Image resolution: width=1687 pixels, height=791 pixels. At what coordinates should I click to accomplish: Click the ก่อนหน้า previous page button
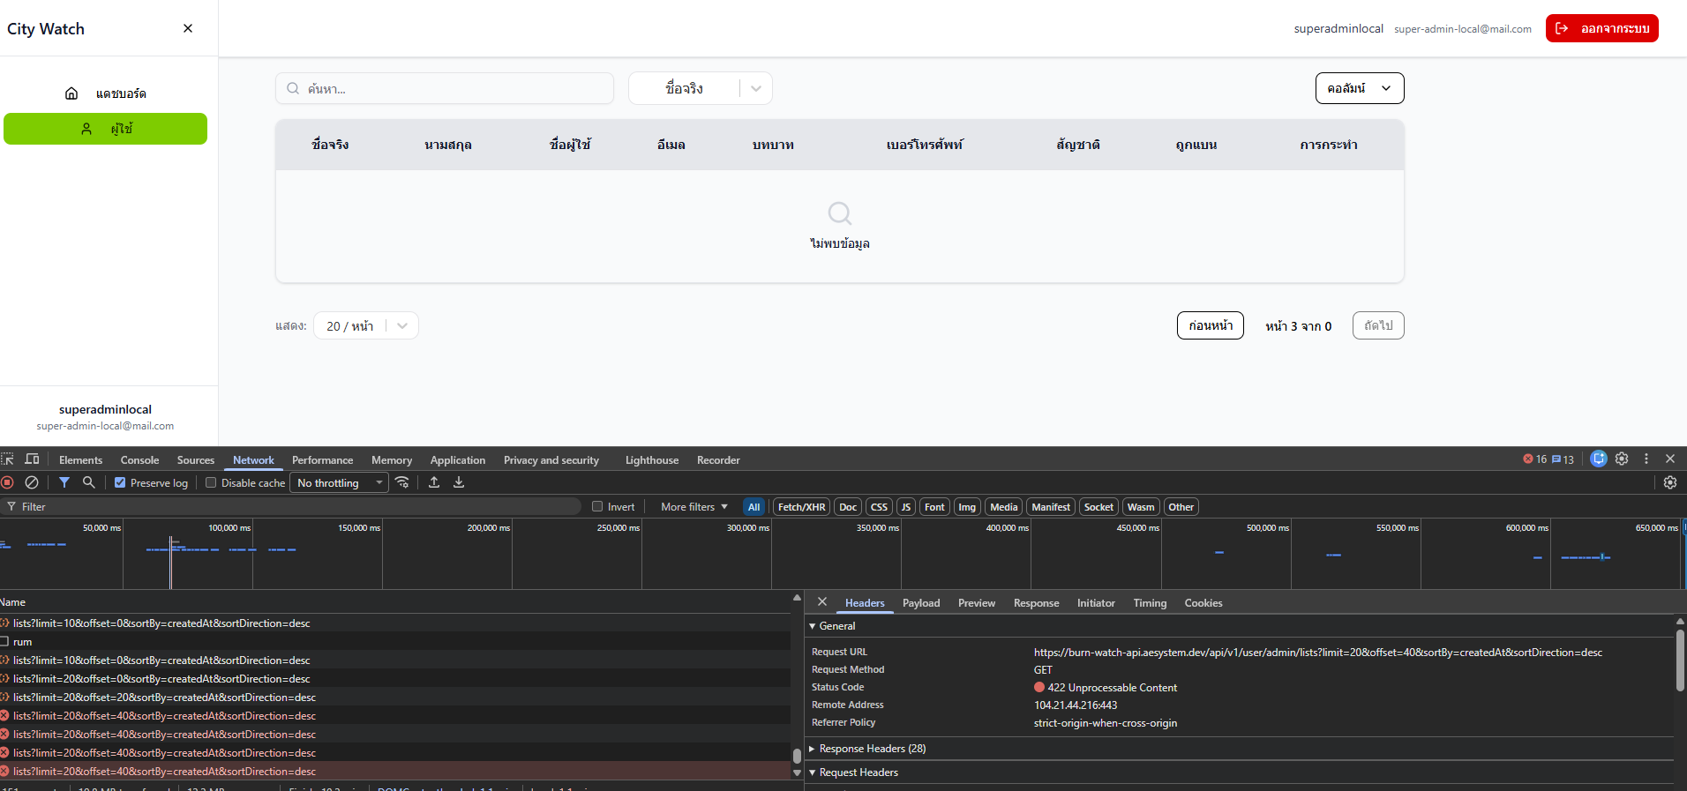tap(1210, 325)
